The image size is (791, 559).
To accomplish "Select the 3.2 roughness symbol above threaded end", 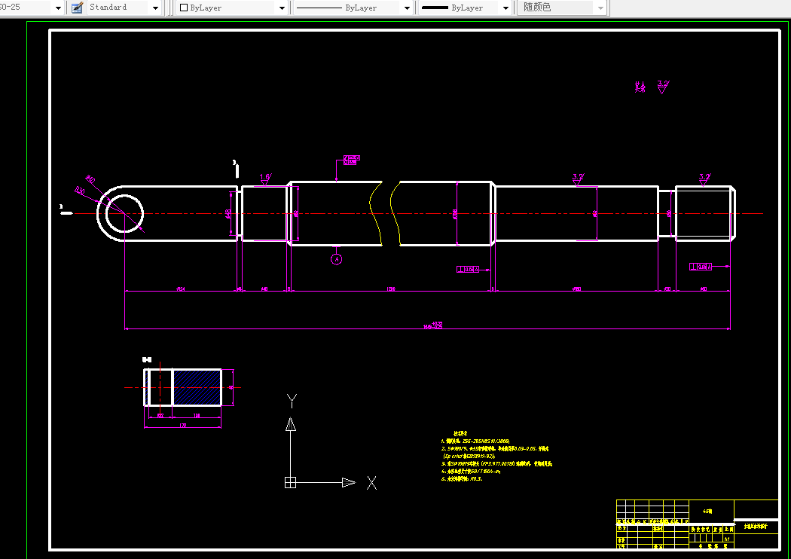I will tap(704, 179).
